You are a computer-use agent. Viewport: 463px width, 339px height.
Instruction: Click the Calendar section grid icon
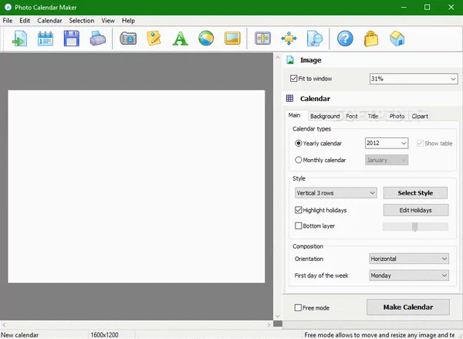tap(290, 98)
